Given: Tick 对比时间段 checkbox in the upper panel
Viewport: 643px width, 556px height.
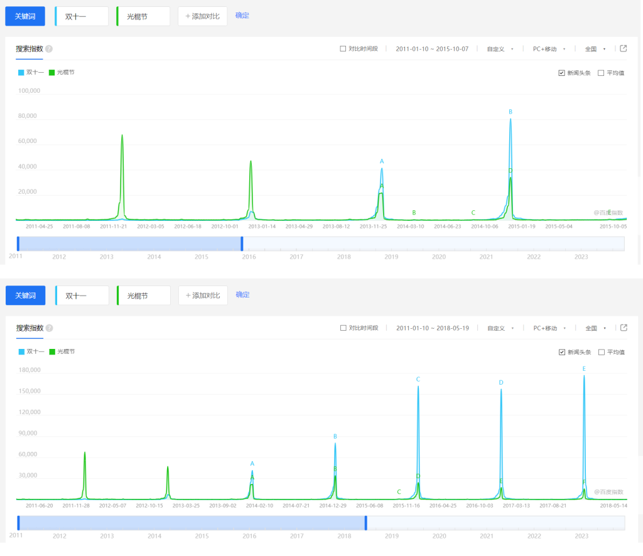Looking at the screenshot, I should coord(343,49).
